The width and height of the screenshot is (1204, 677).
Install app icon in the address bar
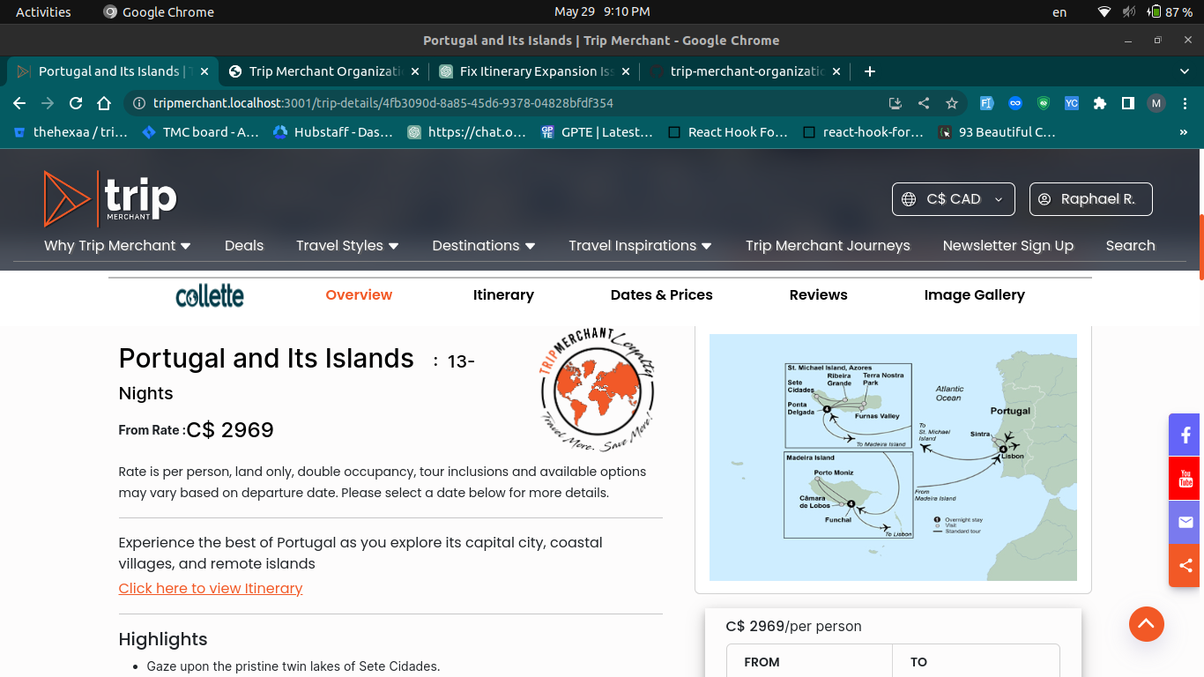click(x=896, y=103)
